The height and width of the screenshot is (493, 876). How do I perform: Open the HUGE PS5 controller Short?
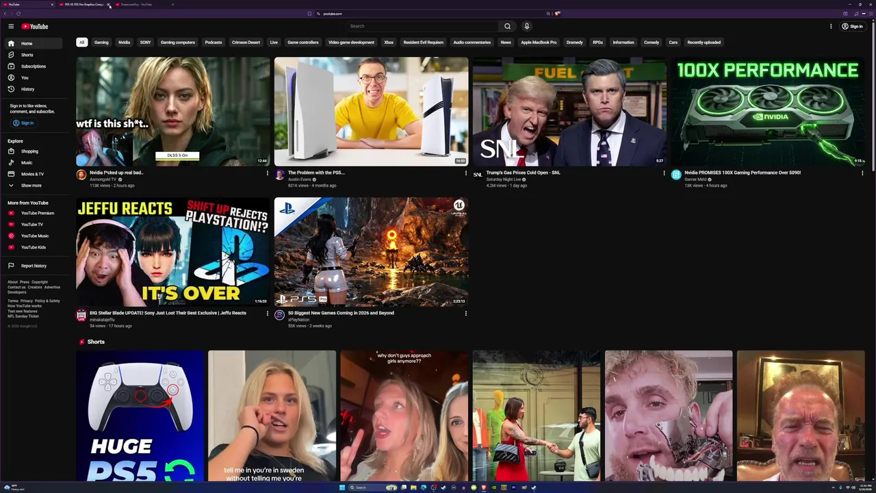[x=140, y=416]
